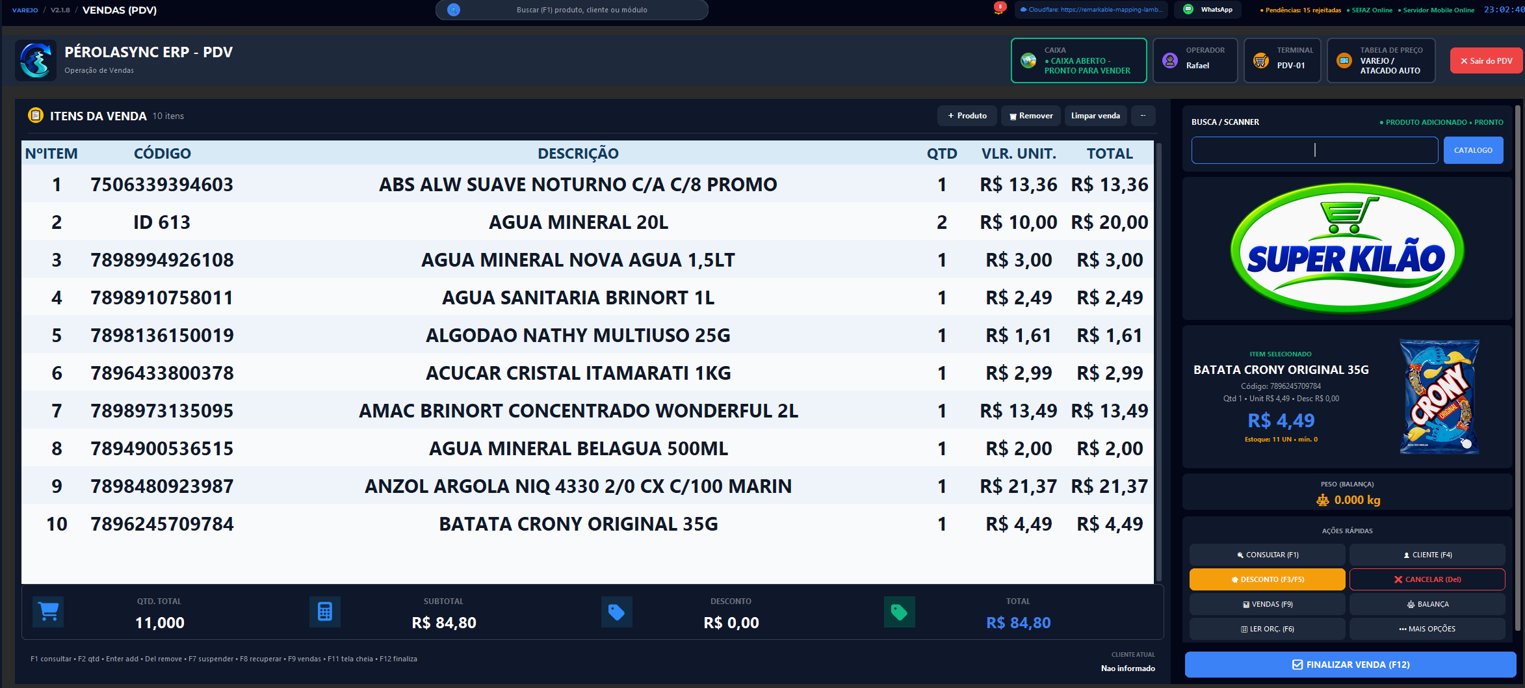Add an item with the + Produto button

967,116
